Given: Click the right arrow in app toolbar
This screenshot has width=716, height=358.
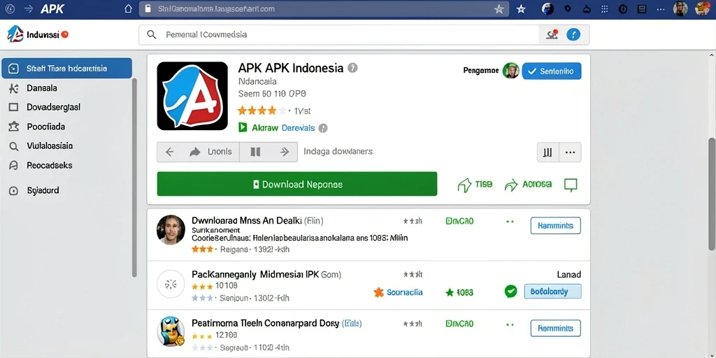Looking at the screenshot, I should pos(285,152).
